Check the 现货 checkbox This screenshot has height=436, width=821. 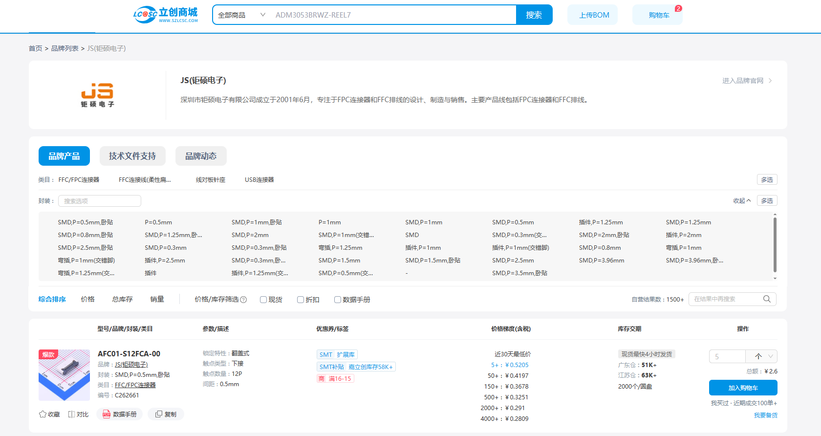[263, 300]
